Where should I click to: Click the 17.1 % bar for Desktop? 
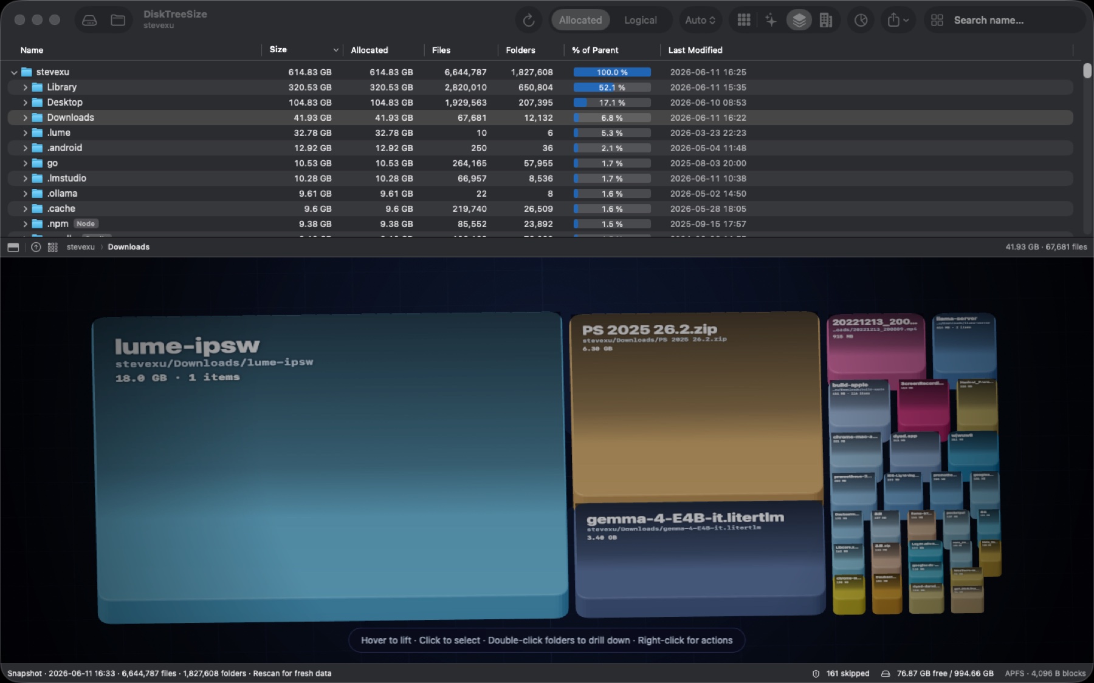(x=612, y=103)
